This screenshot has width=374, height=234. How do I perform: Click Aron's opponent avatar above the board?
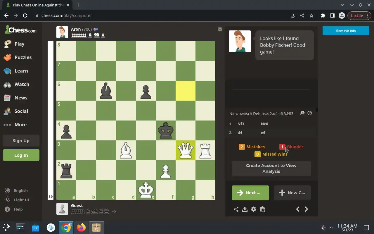tap(62, 32)
